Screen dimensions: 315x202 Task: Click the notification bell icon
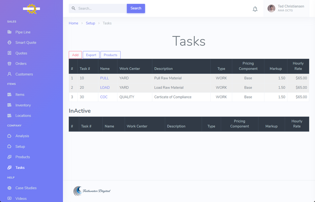coord(255,9)
